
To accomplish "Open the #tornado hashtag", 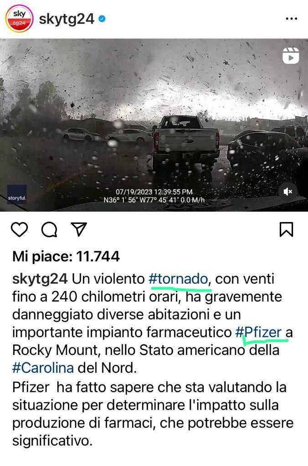I will 178,279.
